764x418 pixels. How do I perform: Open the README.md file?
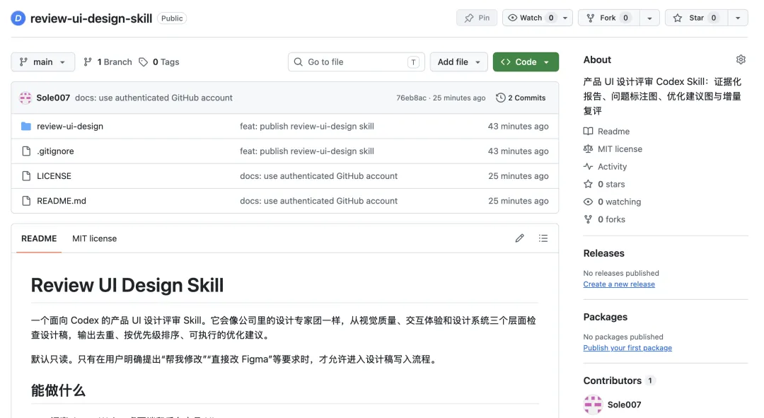(62, 201)
